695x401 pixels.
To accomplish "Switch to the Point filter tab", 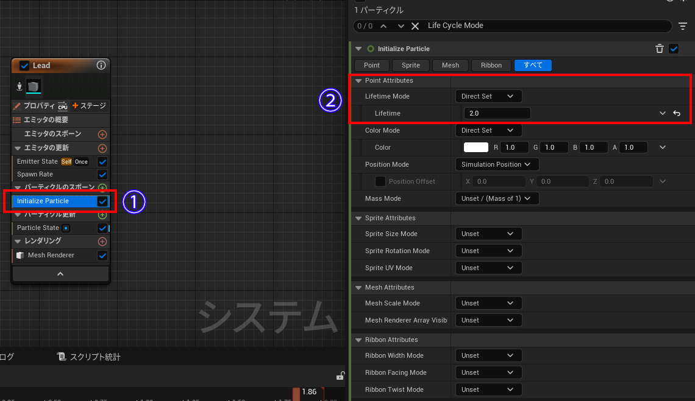I will click(x=371, y=65).
